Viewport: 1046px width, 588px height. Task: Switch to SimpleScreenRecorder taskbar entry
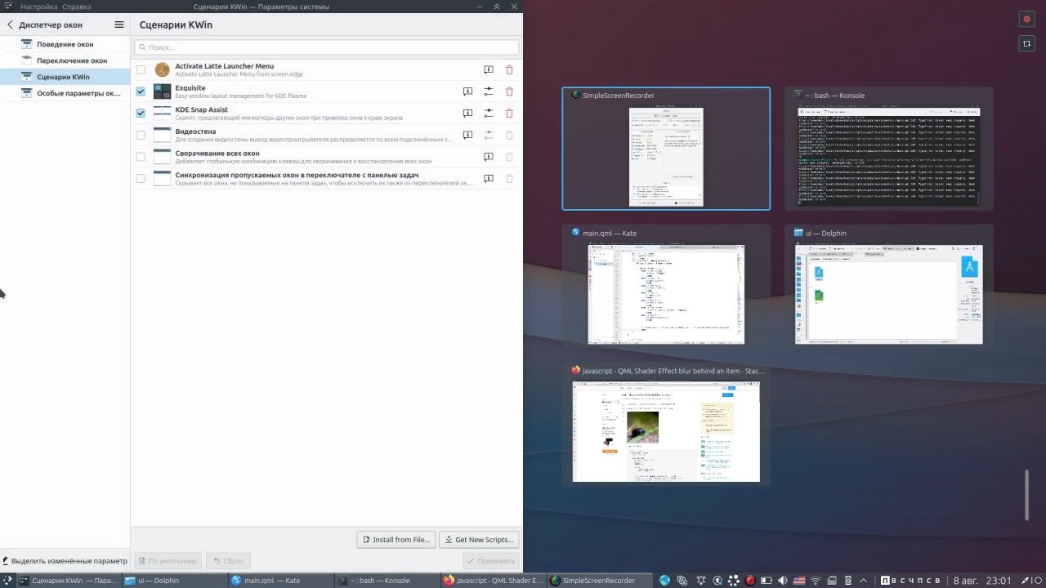[598, 581]
